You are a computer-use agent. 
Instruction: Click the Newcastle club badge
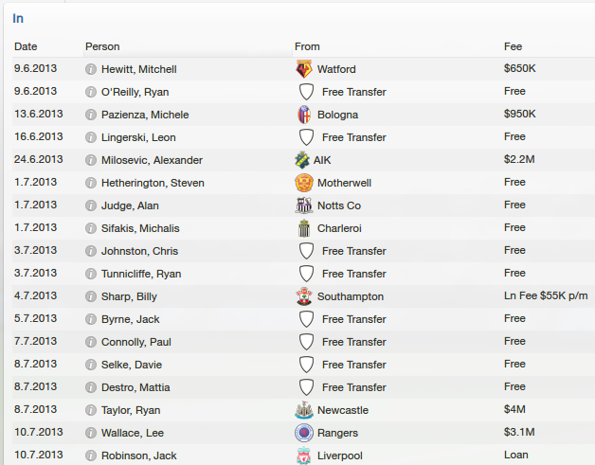tap(304, 410)
